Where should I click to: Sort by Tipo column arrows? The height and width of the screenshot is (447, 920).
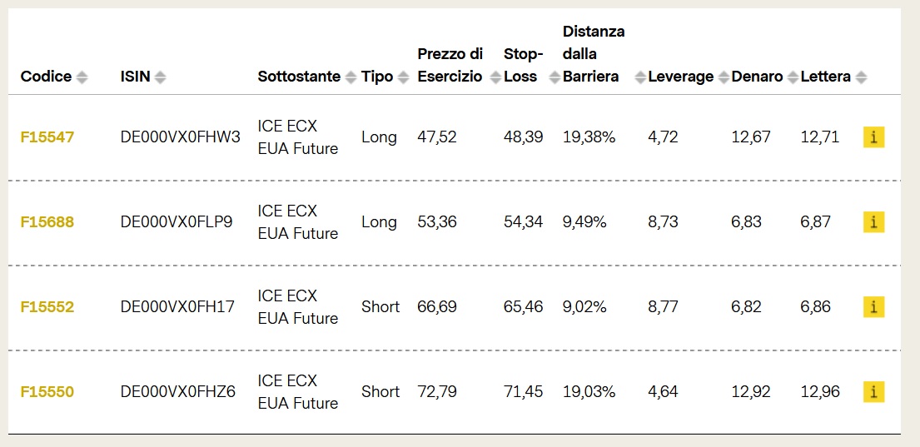[x=403, y=77]
